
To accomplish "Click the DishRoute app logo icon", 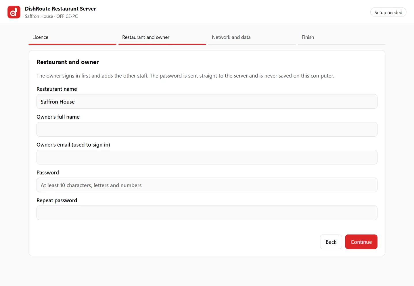I will pyautogui.click(x=14, y=12).
